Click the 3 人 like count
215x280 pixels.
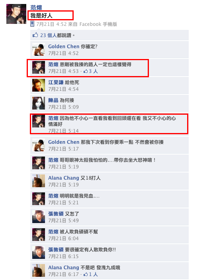tap(93, 71)
